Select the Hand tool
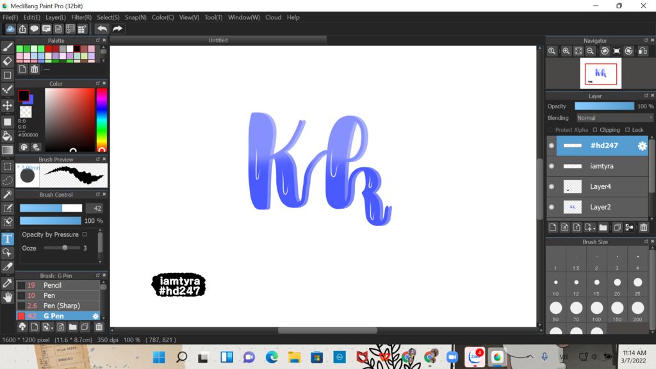The height and width of the screenshot is (369, 656). pyautogui.click(x=8, y=297)
